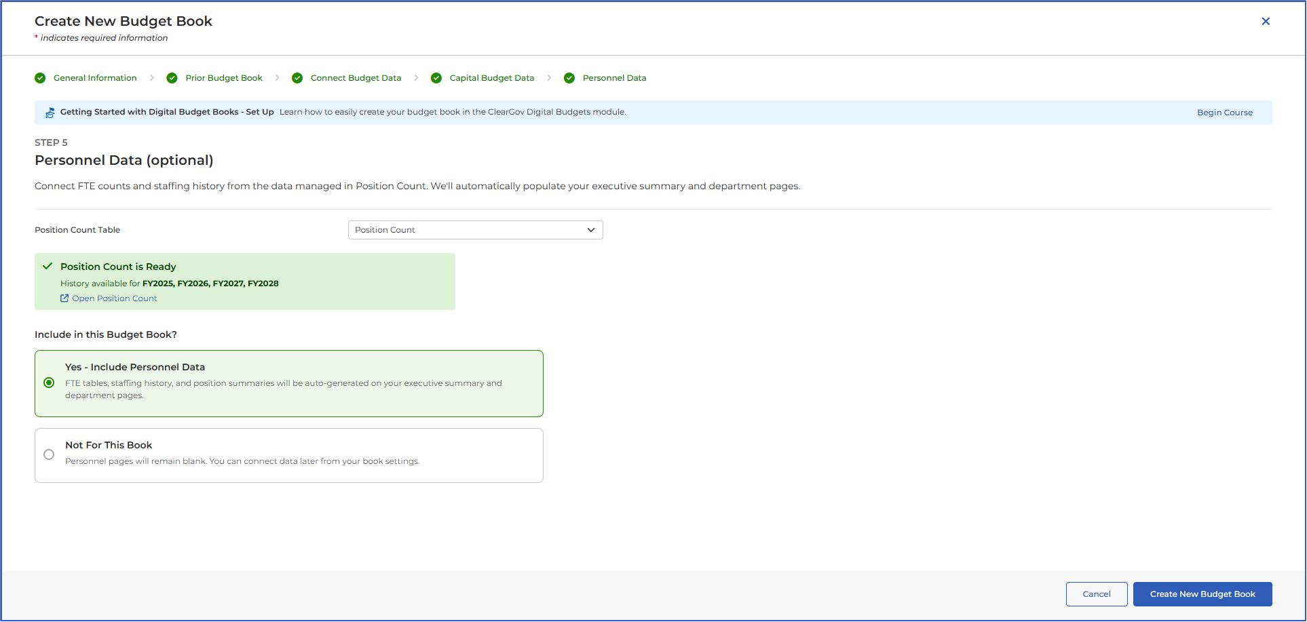Click the external link icon beside Open Position Count

[x=64, y=298]
